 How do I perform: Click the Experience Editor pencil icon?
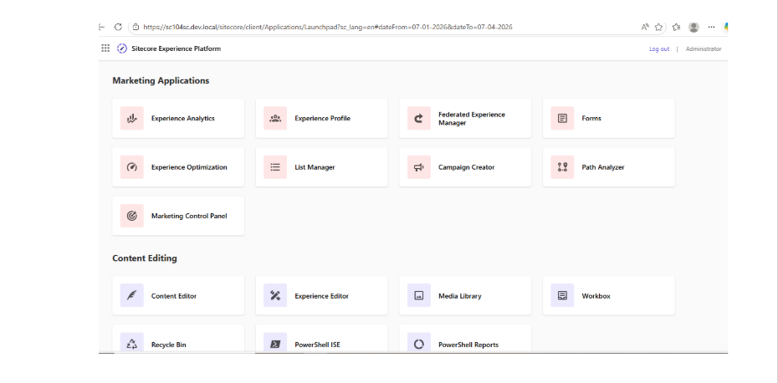coord(275,296)
